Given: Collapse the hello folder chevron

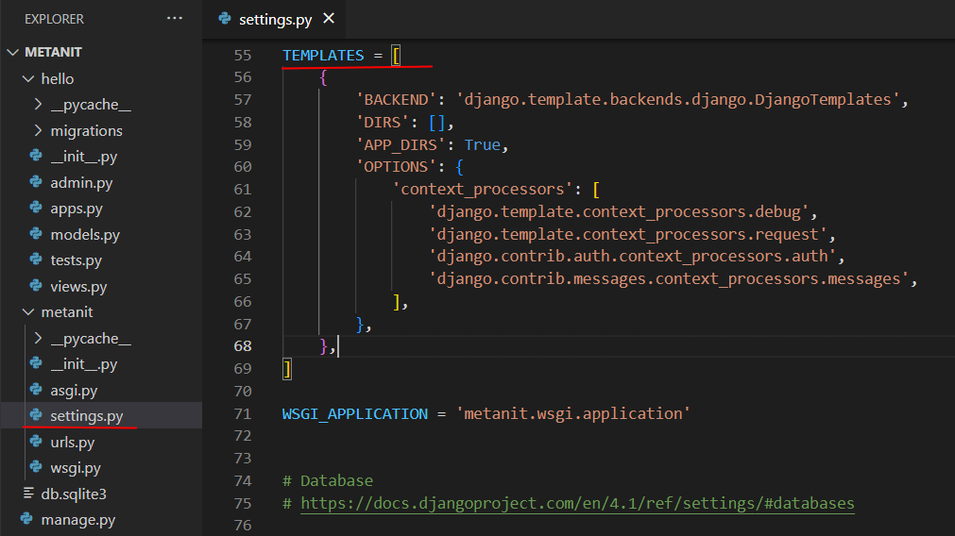Looking at the screenshot, I should 28,78.
